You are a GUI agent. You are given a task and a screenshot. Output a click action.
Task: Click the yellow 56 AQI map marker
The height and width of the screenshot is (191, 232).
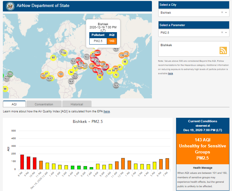[125, 62]
